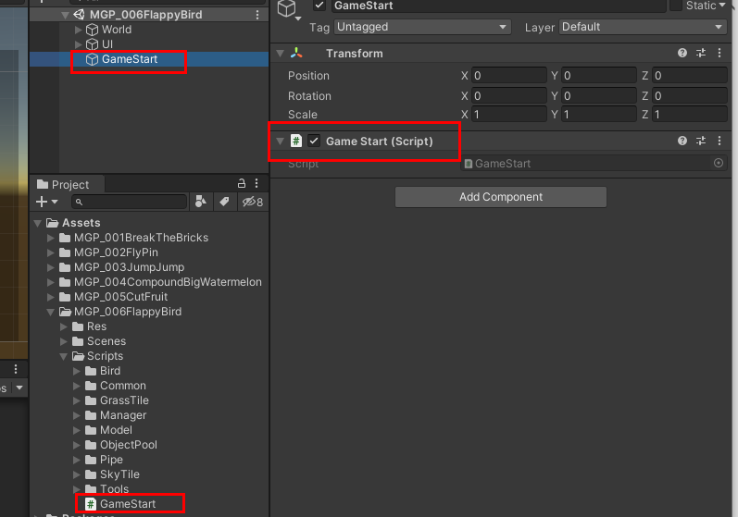Open the Layer Default dropdown

pos(643,27)
